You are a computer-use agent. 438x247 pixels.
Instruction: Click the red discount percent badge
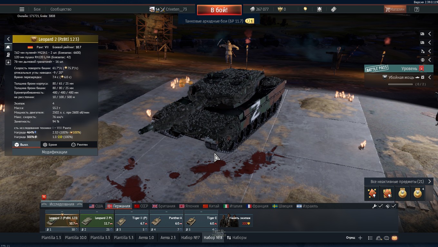(x=44, y=197)
